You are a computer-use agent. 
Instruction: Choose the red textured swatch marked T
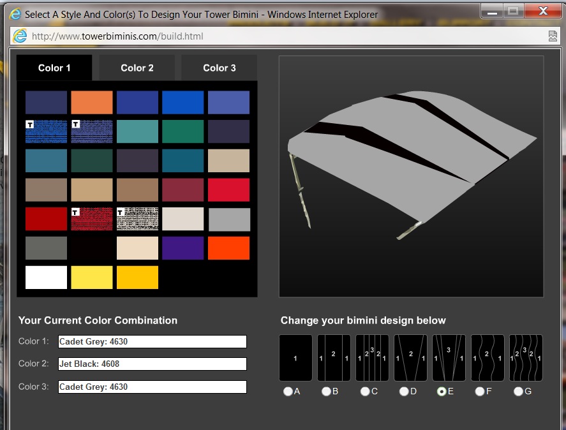tap(92, 219)
